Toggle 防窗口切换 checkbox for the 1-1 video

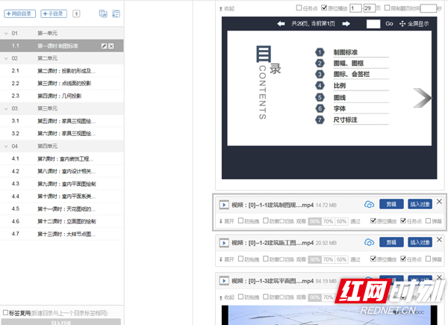coord(265,220)
